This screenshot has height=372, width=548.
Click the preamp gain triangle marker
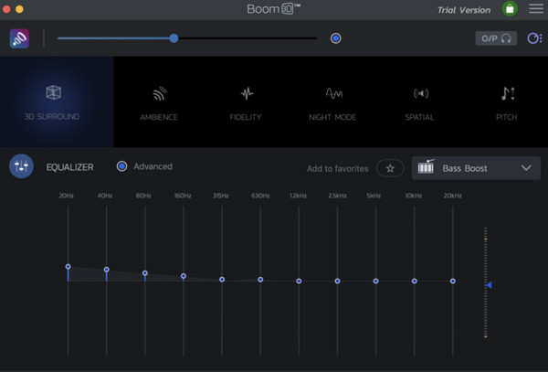489,285
